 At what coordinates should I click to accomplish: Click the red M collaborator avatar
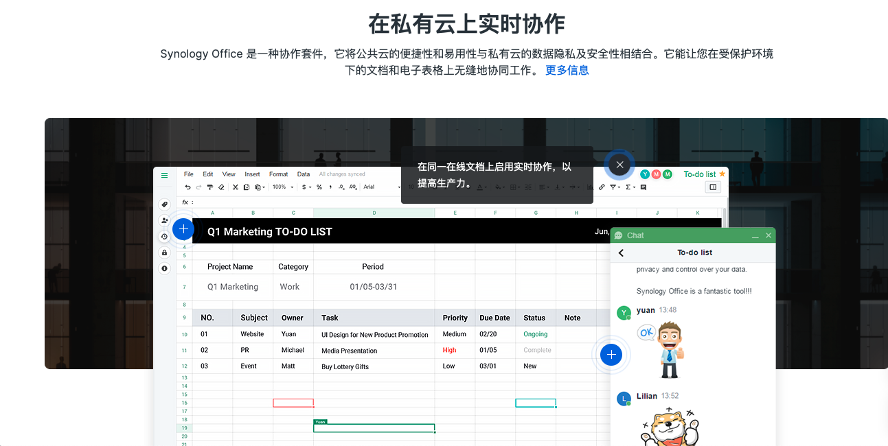(656, 174)
